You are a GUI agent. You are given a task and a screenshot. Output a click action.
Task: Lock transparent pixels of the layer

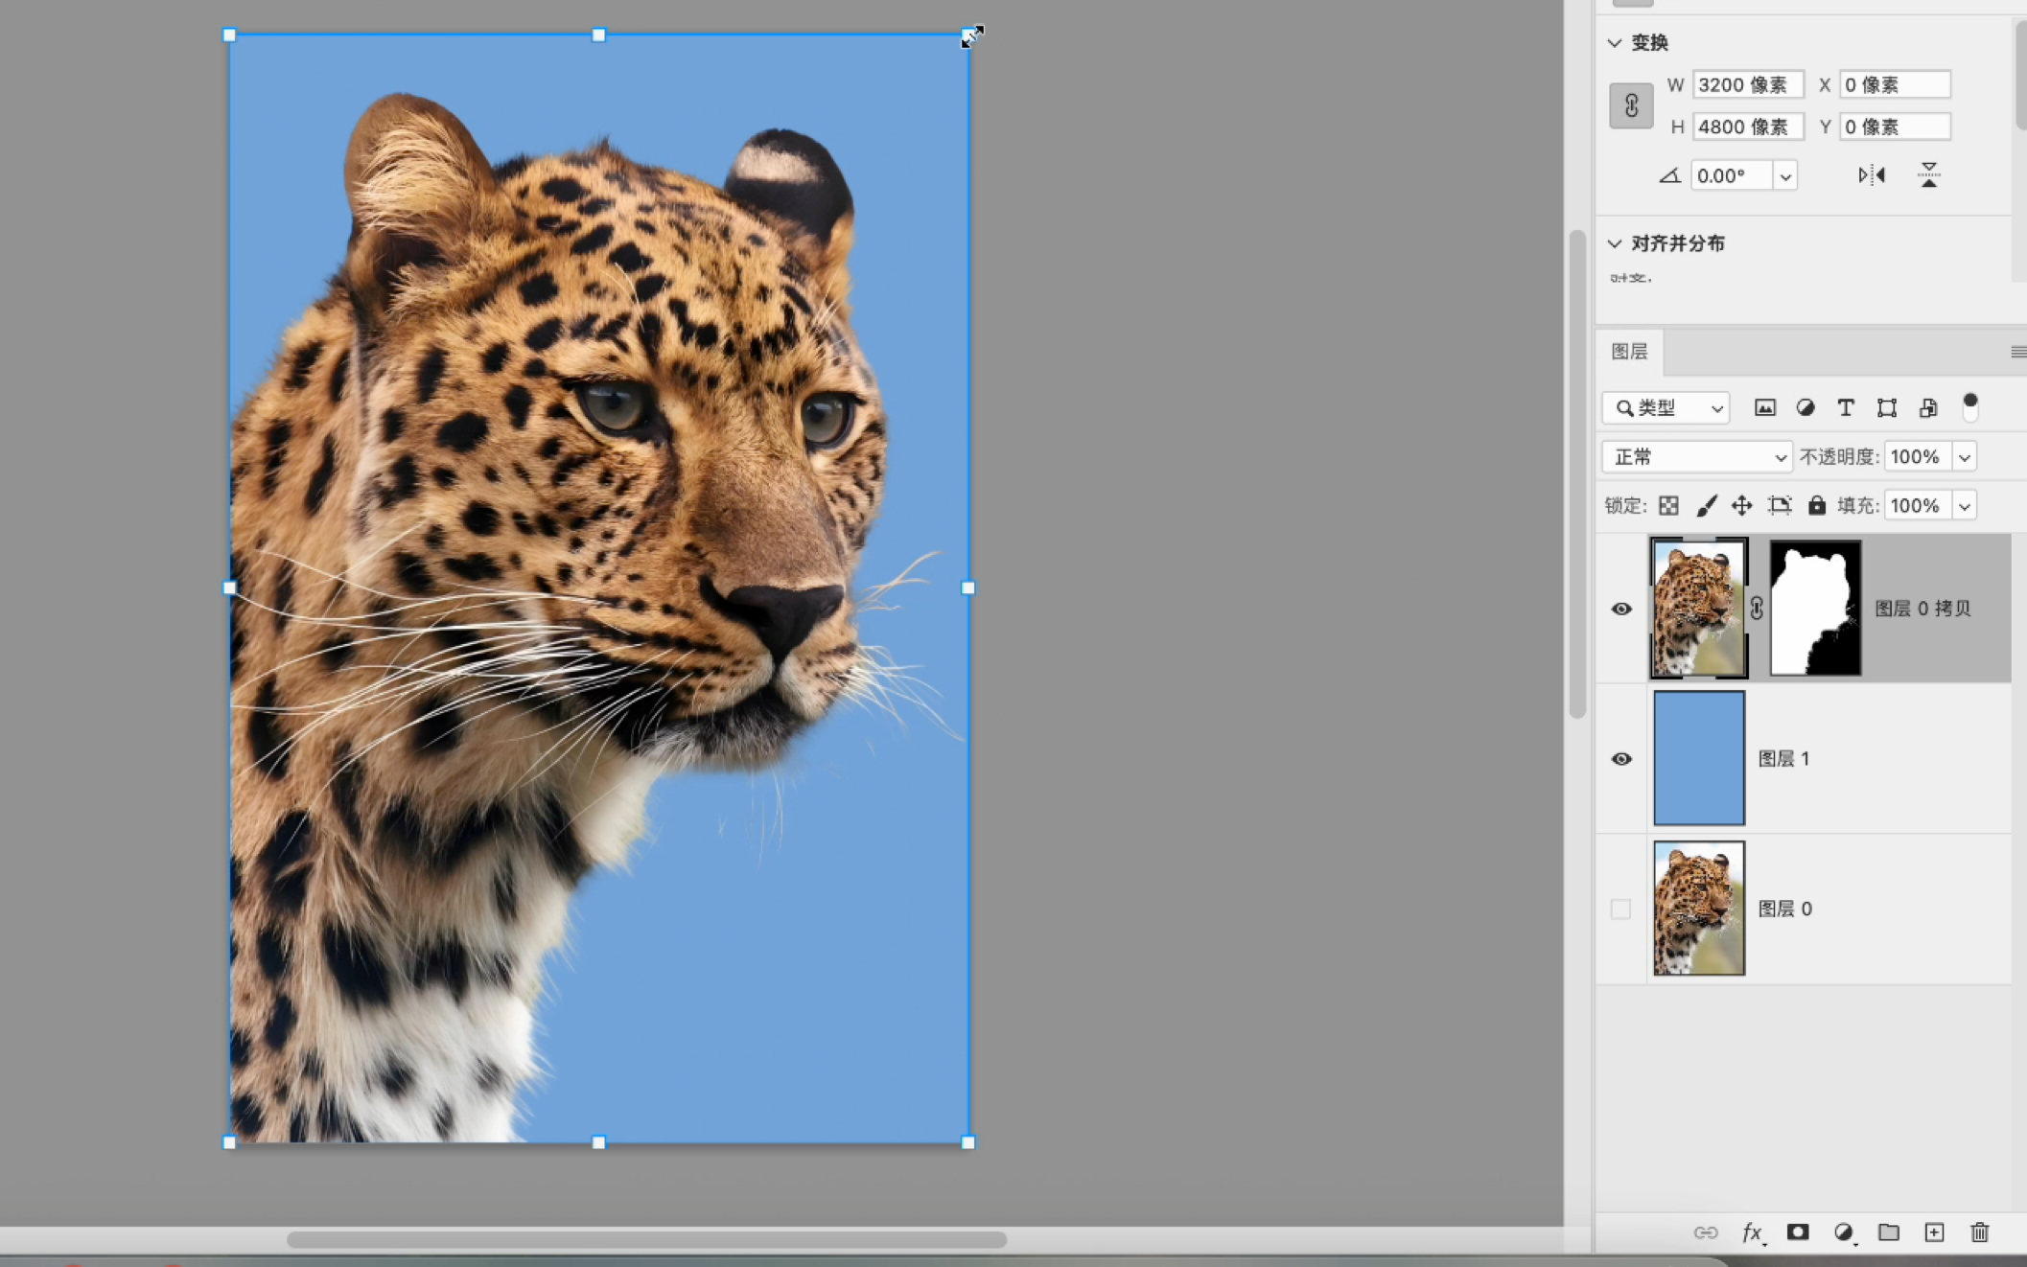point(1668,505)
